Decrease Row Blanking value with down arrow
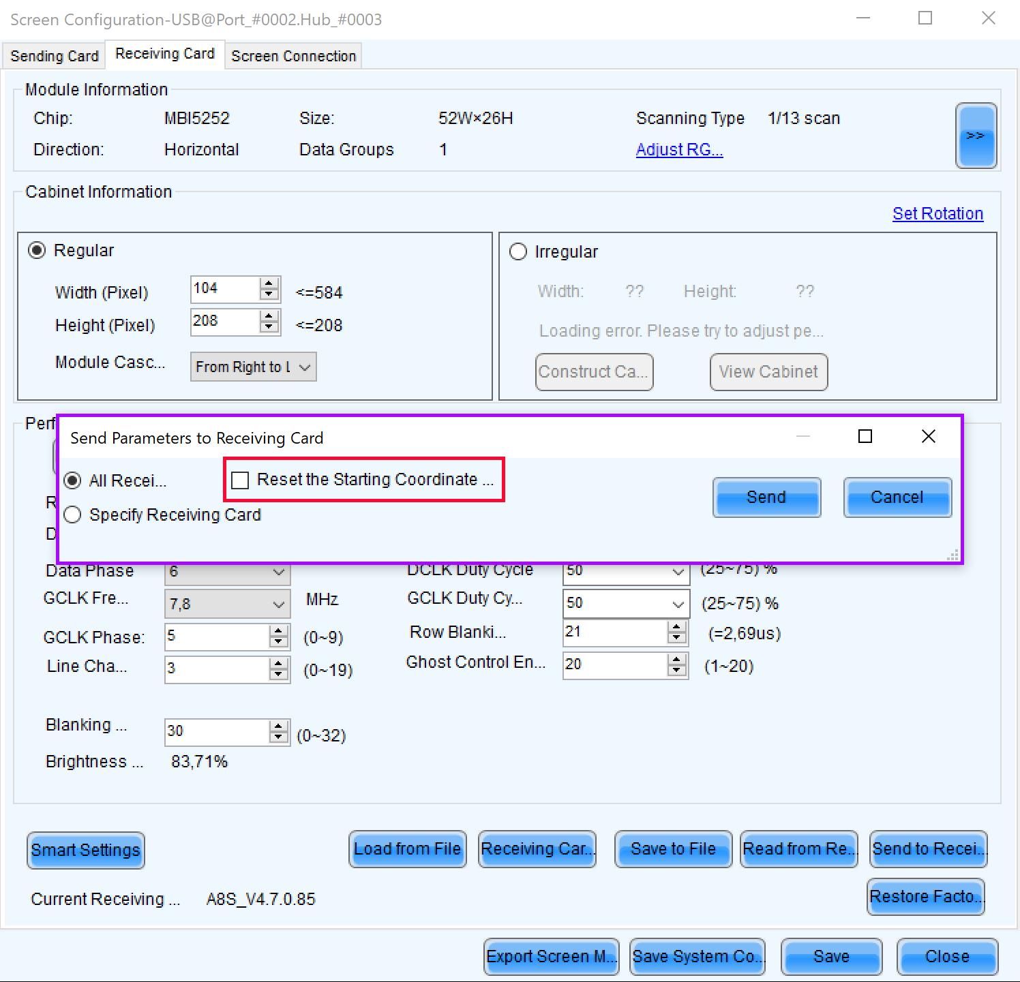1020x982 pixels. tap(676, 638)
